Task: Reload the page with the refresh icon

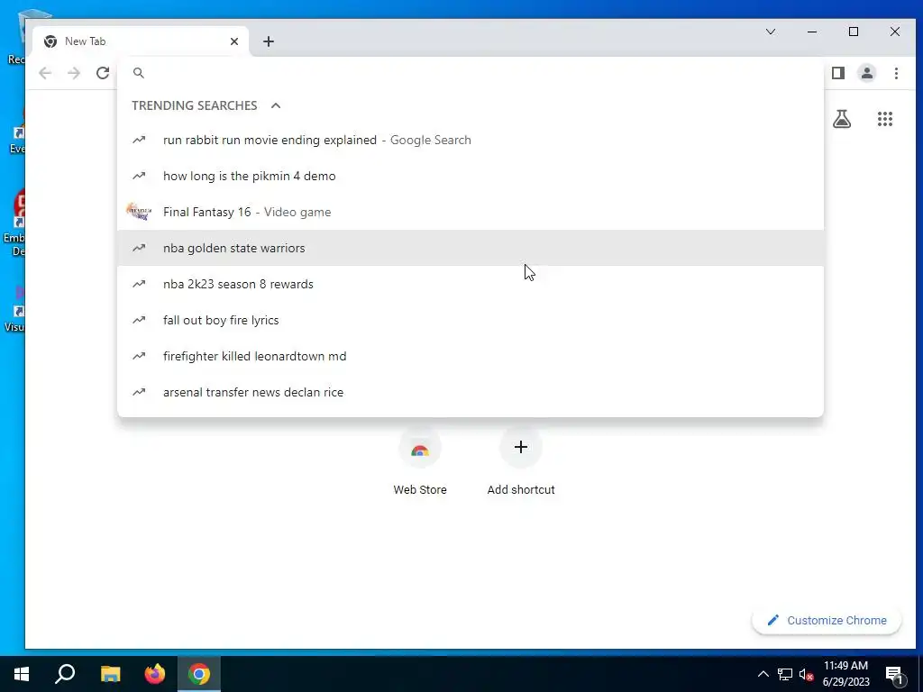Action: point(103,73)
